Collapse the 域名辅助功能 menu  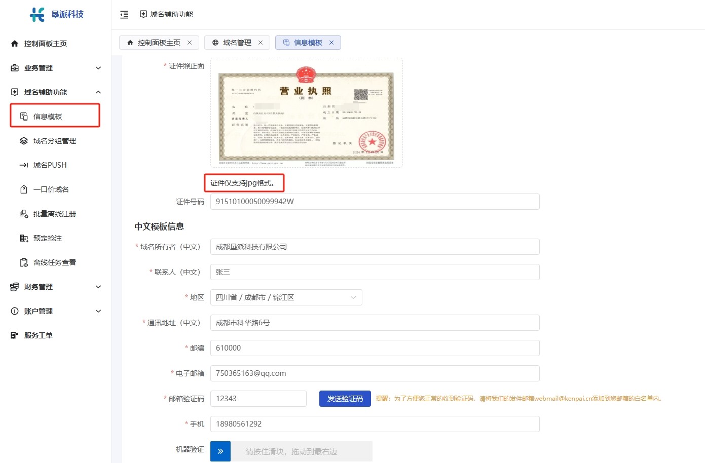point(56,92)
